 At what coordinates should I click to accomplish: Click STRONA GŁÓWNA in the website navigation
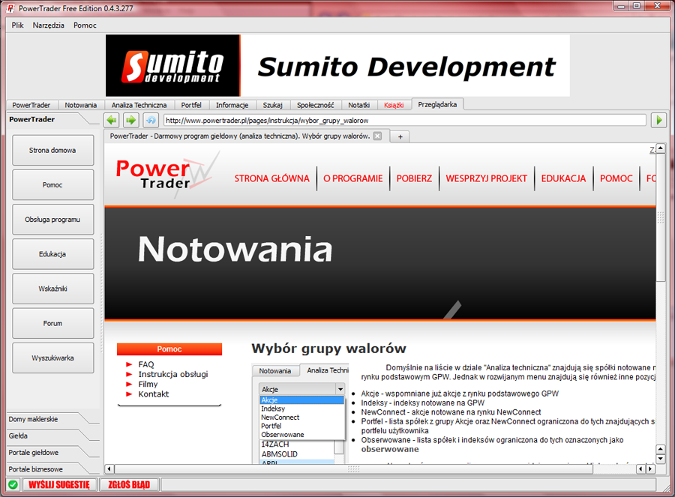tap(271, 178)
